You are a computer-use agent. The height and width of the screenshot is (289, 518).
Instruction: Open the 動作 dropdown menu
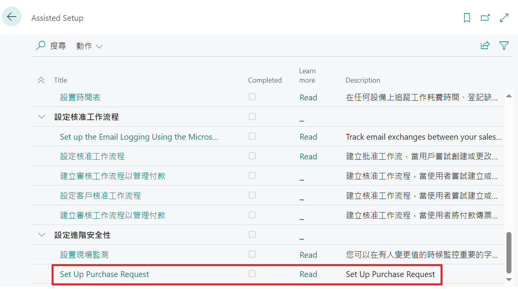89,46
